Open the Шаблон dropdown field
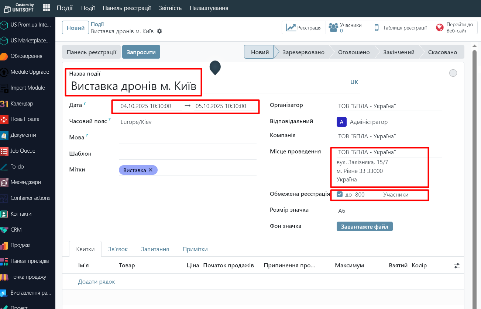The image size is (481, 309). pyautogui.click(x=187, y=154)
